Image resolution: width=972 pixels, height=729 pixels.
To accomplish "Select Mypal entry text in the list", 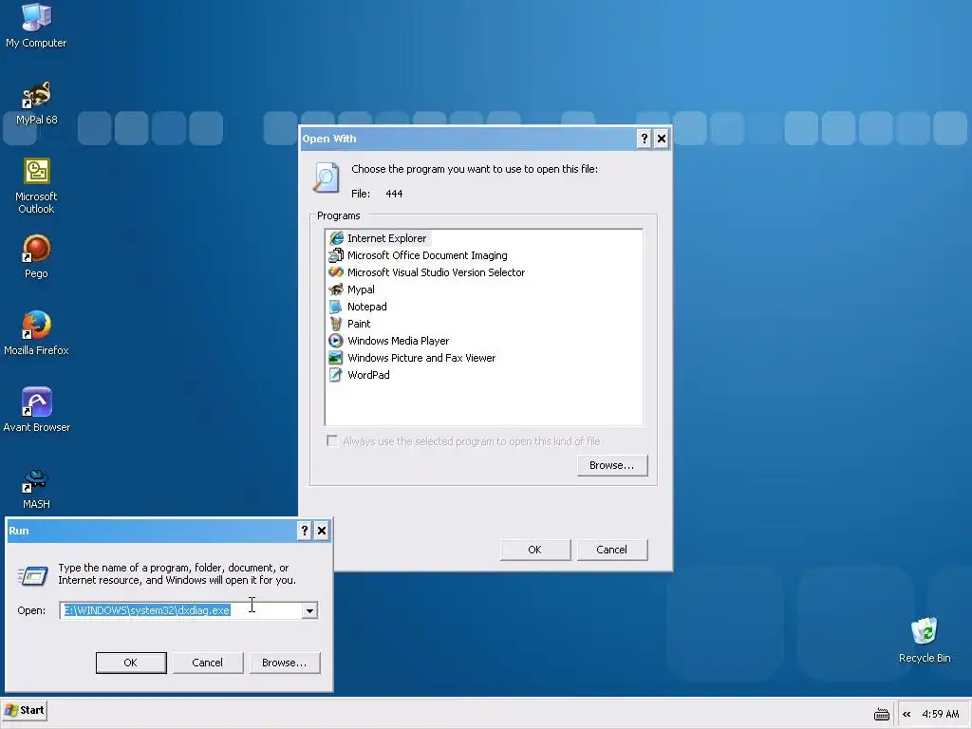I will tap(361, 290).
